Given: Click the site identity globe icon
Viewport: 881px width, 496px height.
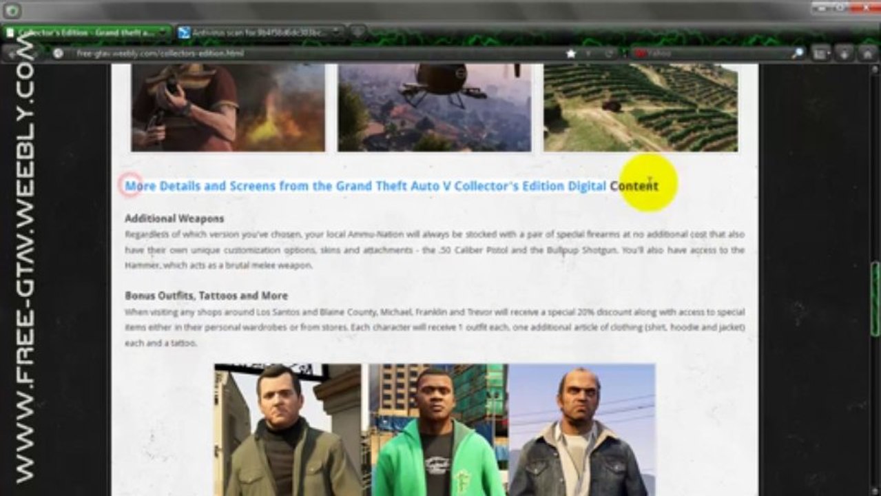Looking at the screenshot, I should [59, 53].
